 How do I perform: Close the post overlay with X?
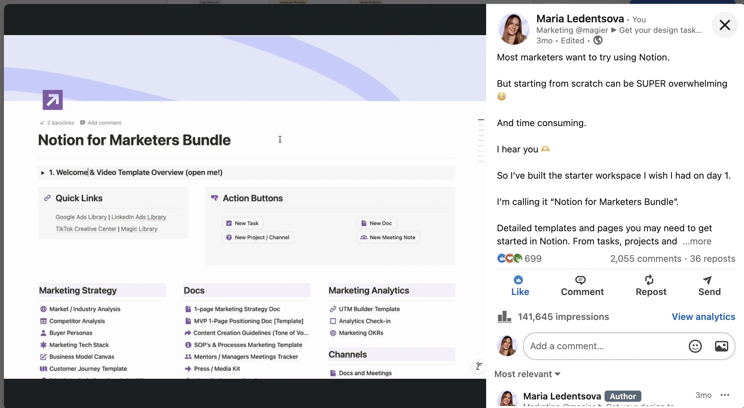click(725, 25)
